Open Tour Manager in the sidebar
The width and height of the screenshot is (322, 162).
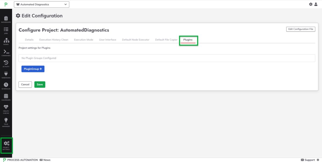[x=6, y=122]
